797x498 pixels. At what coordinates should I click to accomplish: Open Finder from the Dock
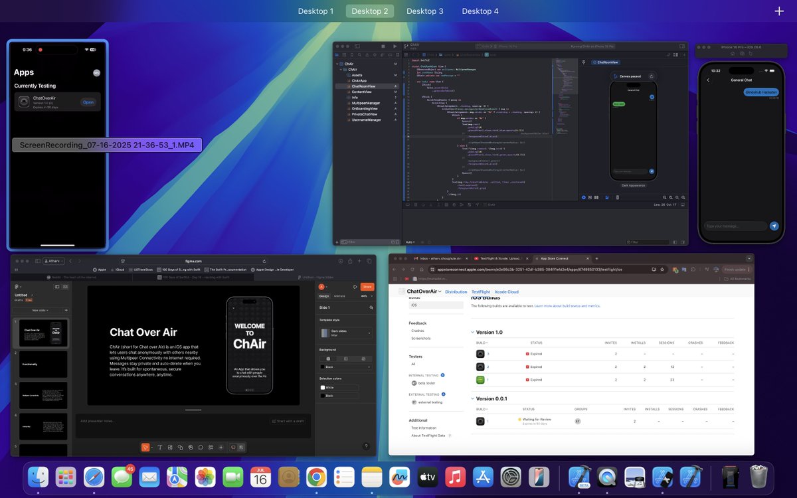tap(39, 477)
